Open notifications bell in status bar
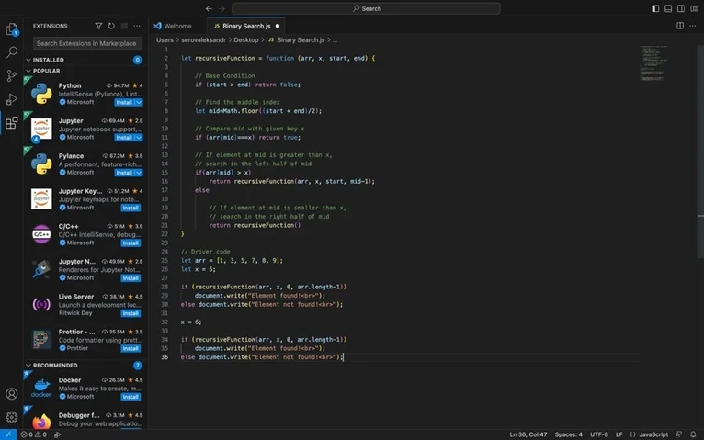704x440 pixels. click(693, 434)
